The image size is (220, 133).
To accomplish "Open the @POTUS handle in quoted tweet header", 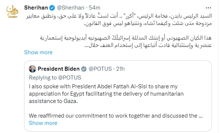I will 100,69.
